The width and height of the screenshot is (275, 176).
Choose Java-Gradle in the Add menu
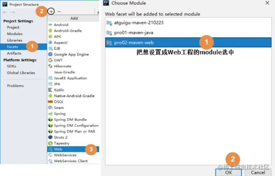tap(73, 72)
